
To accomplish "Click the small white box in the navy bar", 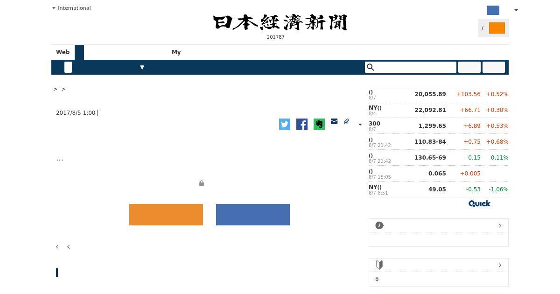I will 68,67.
